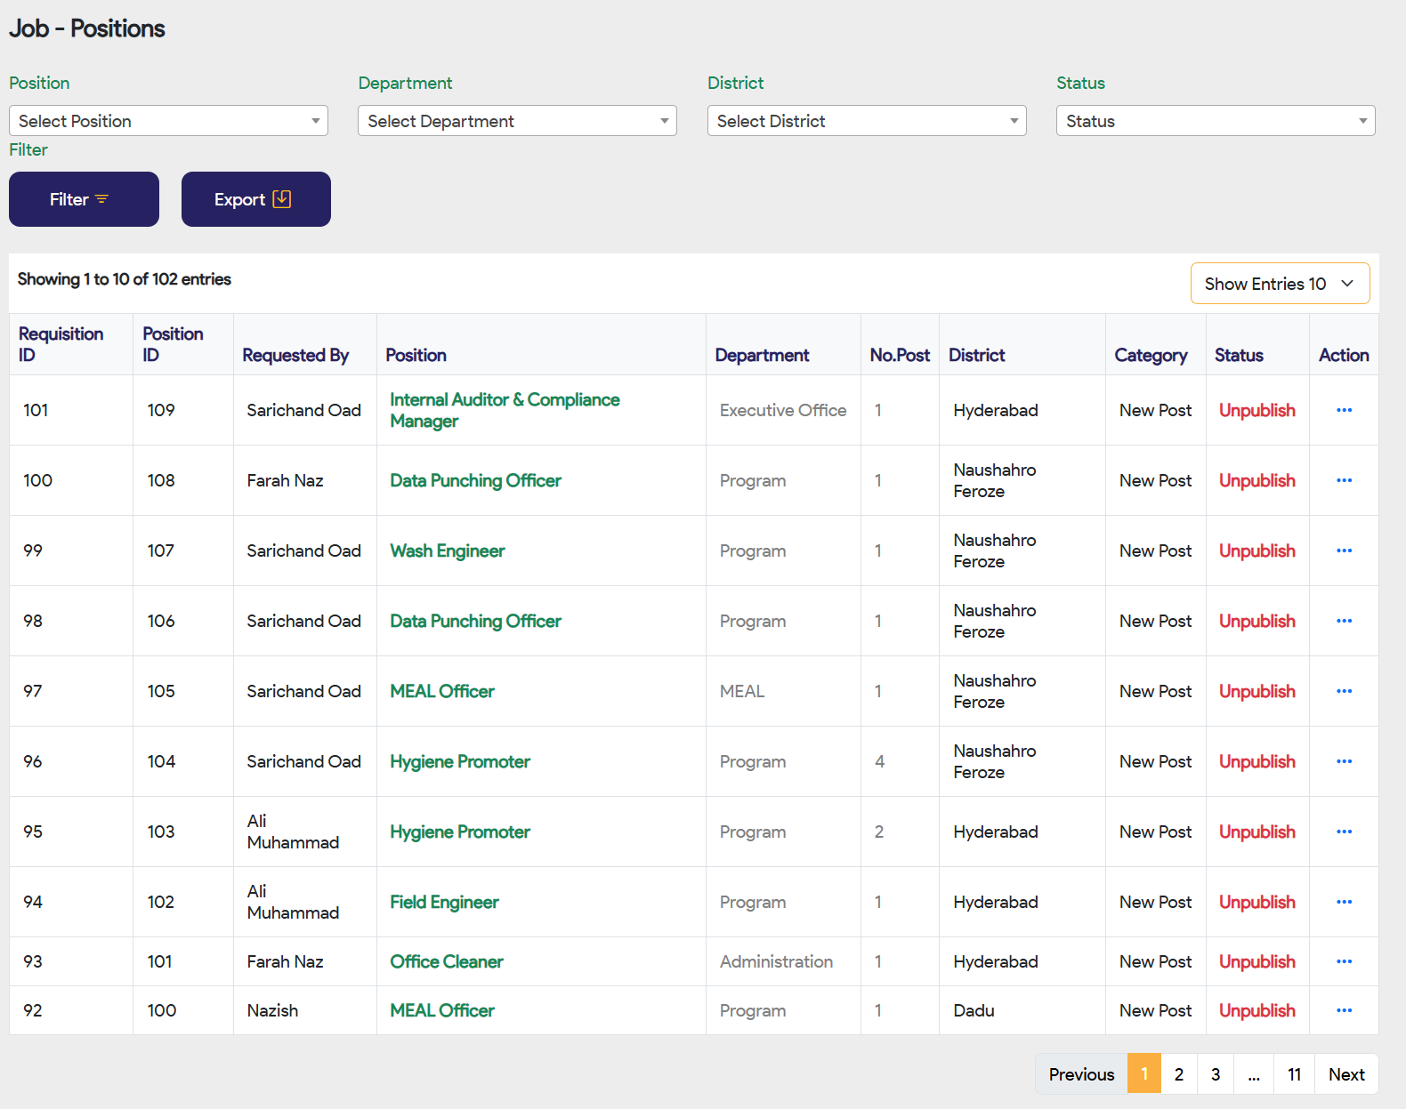Image resolution: width=1406 pixels, height=1109 pixels.
Task: Open the Select District dropdown
Action: (866, 121)
